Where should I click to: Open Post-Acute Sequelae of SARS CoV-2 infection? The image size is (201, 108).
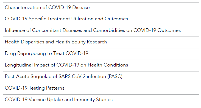[101, 77]
